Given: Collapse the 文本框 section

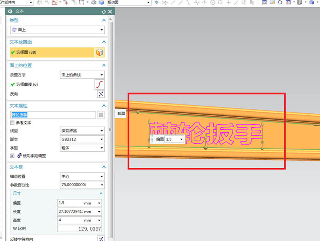Looking at the screenshot, I should click(104, 167).
